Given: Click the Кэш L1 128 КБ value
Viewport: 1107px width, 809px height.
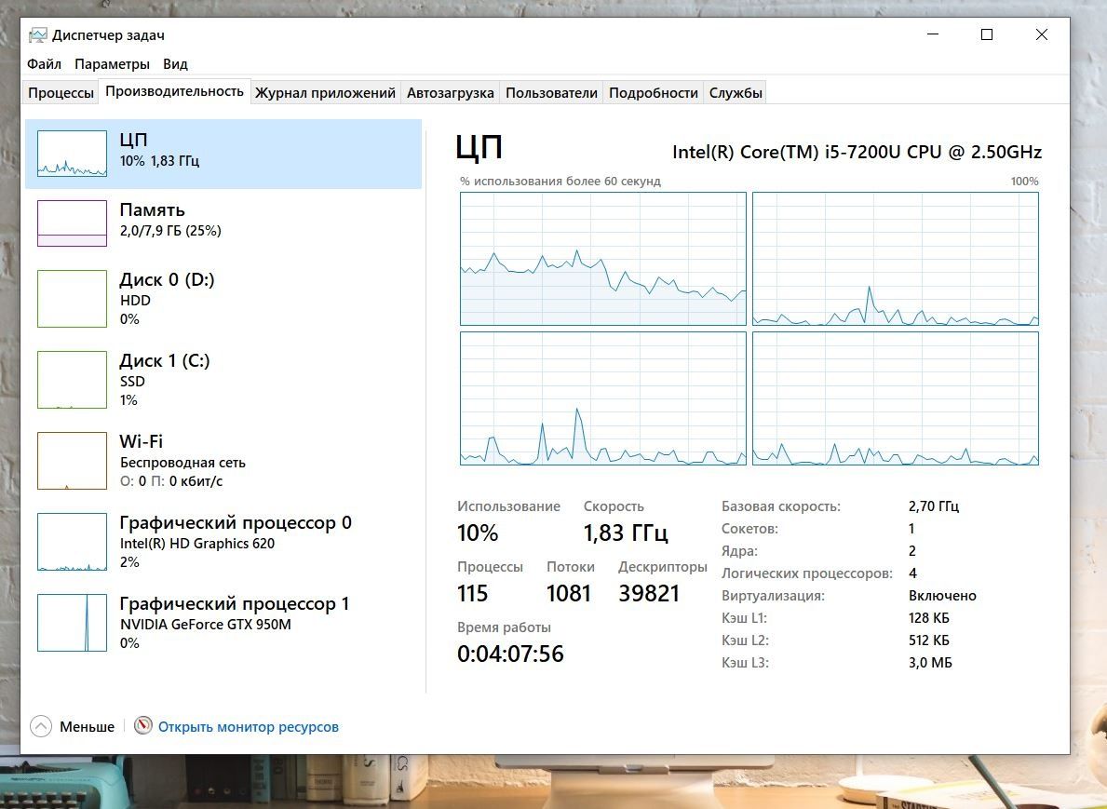Looking at the screenshot, I should 929,618.
